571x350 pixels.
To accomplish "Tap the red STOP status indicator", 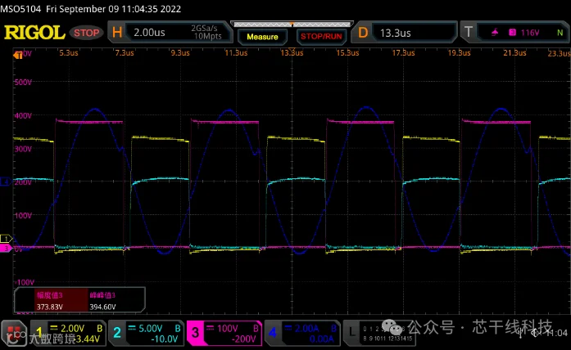I will [86, 33].
